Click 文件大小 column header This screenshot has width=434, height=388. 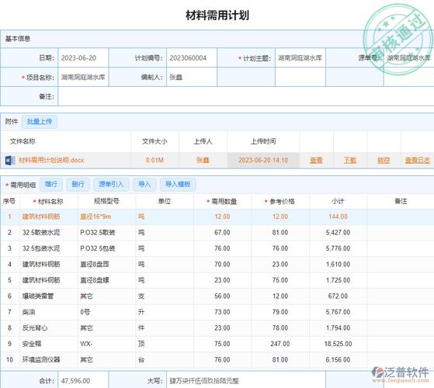pos(155,141)
